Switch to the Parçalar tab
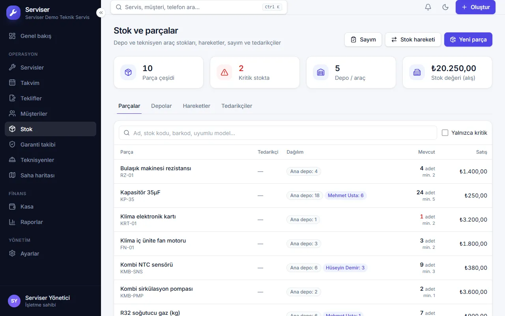This screenshot has width=505, height=316. point(129,106)
